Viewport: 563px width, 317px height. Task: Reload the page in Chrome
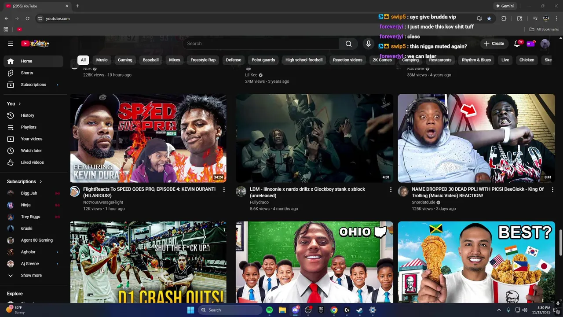click(x=27, y=18)
